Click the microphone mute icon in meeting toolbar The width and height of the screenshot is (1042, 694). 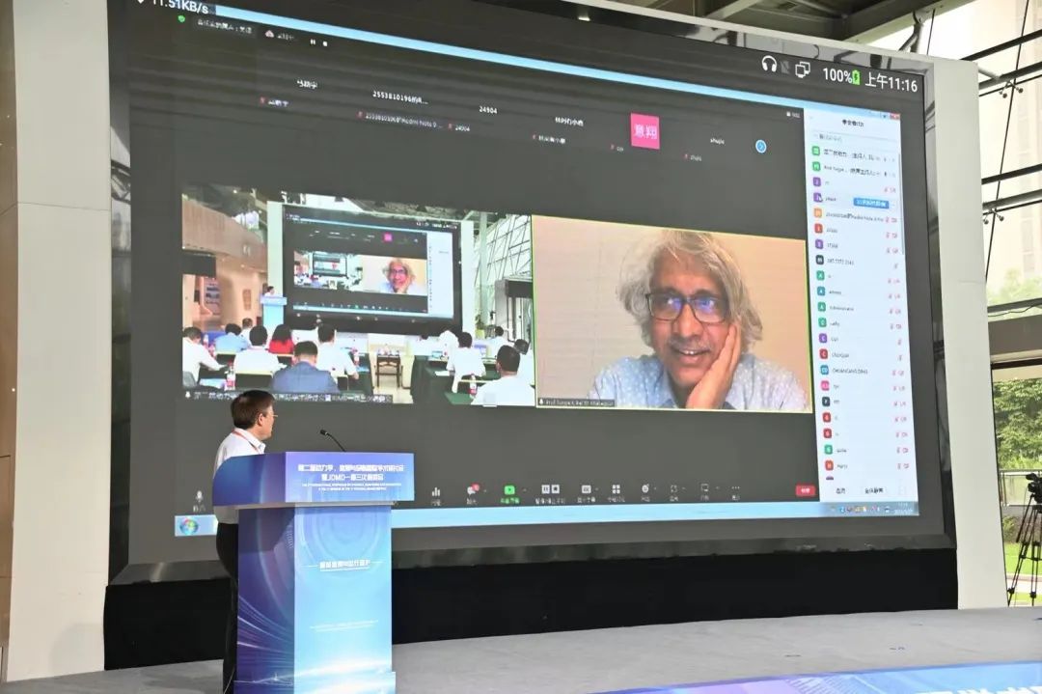click(x=199, y=498)
